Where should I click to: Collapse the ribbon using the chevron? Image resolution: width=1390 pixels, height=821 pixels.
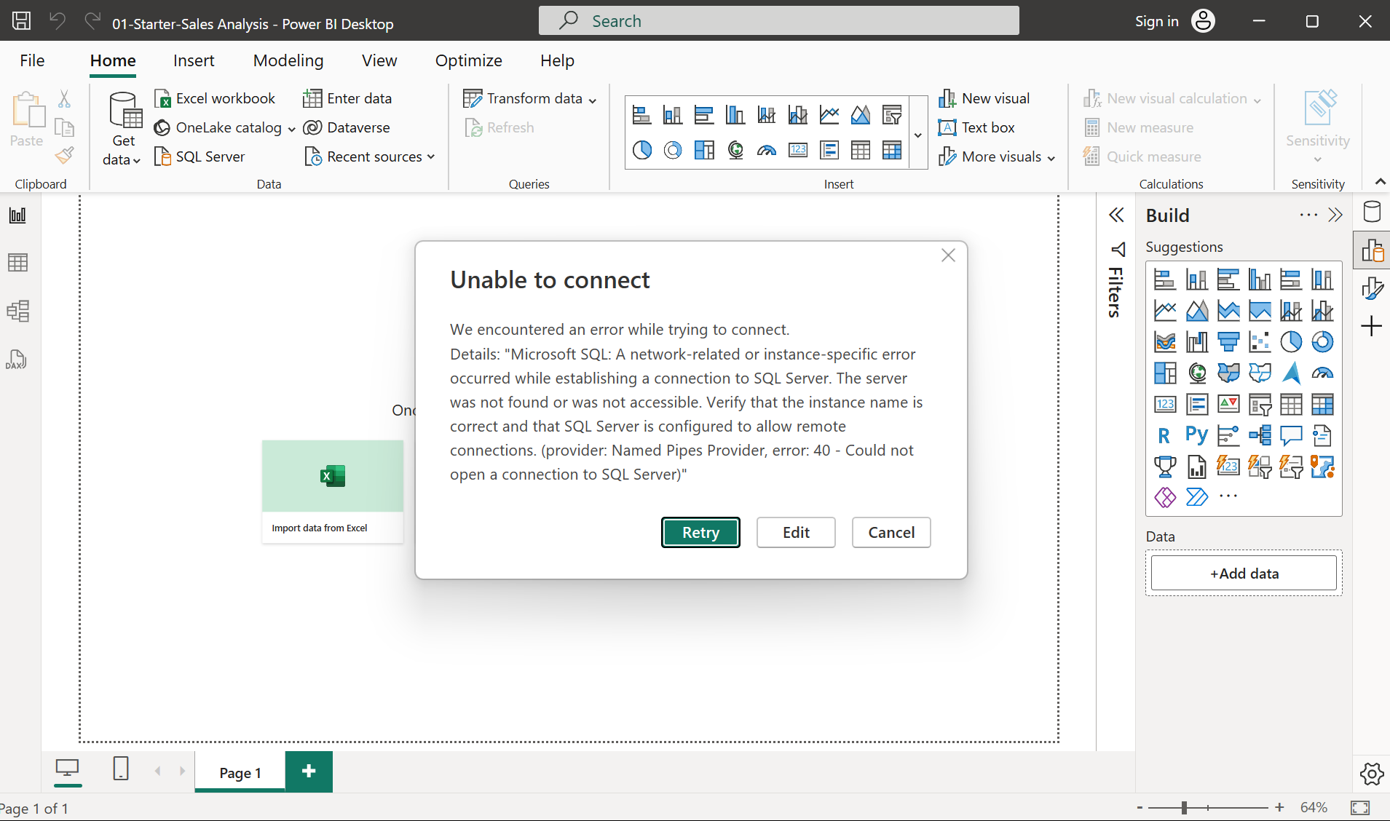coord(1380,181)
